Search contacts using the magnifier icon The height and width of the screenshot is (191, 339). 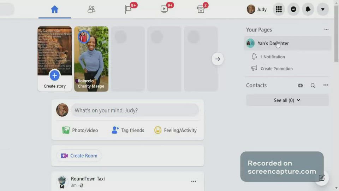[313, 86]
